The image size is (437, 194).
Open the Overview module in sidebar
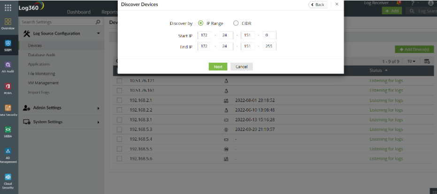click(8, 24)
